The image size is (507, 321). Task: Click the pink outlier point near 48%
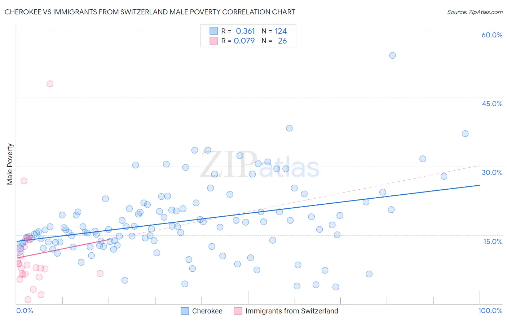[50, 83]
